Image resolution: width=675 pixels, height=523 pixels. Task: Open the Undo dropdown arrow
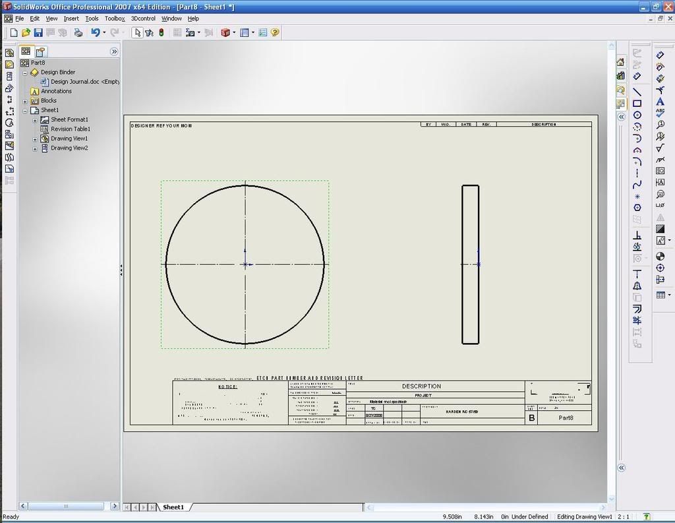[104, 32]
